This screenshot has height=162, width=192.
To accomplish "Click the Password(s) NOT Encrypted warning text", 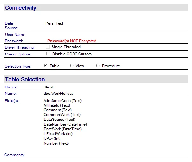I will pyautogui.click(x=72, y=41).
